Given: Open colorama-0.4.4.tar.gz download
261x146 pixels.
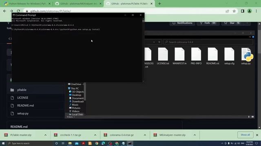Looking at the screenshot, I should tap(122, 135).
